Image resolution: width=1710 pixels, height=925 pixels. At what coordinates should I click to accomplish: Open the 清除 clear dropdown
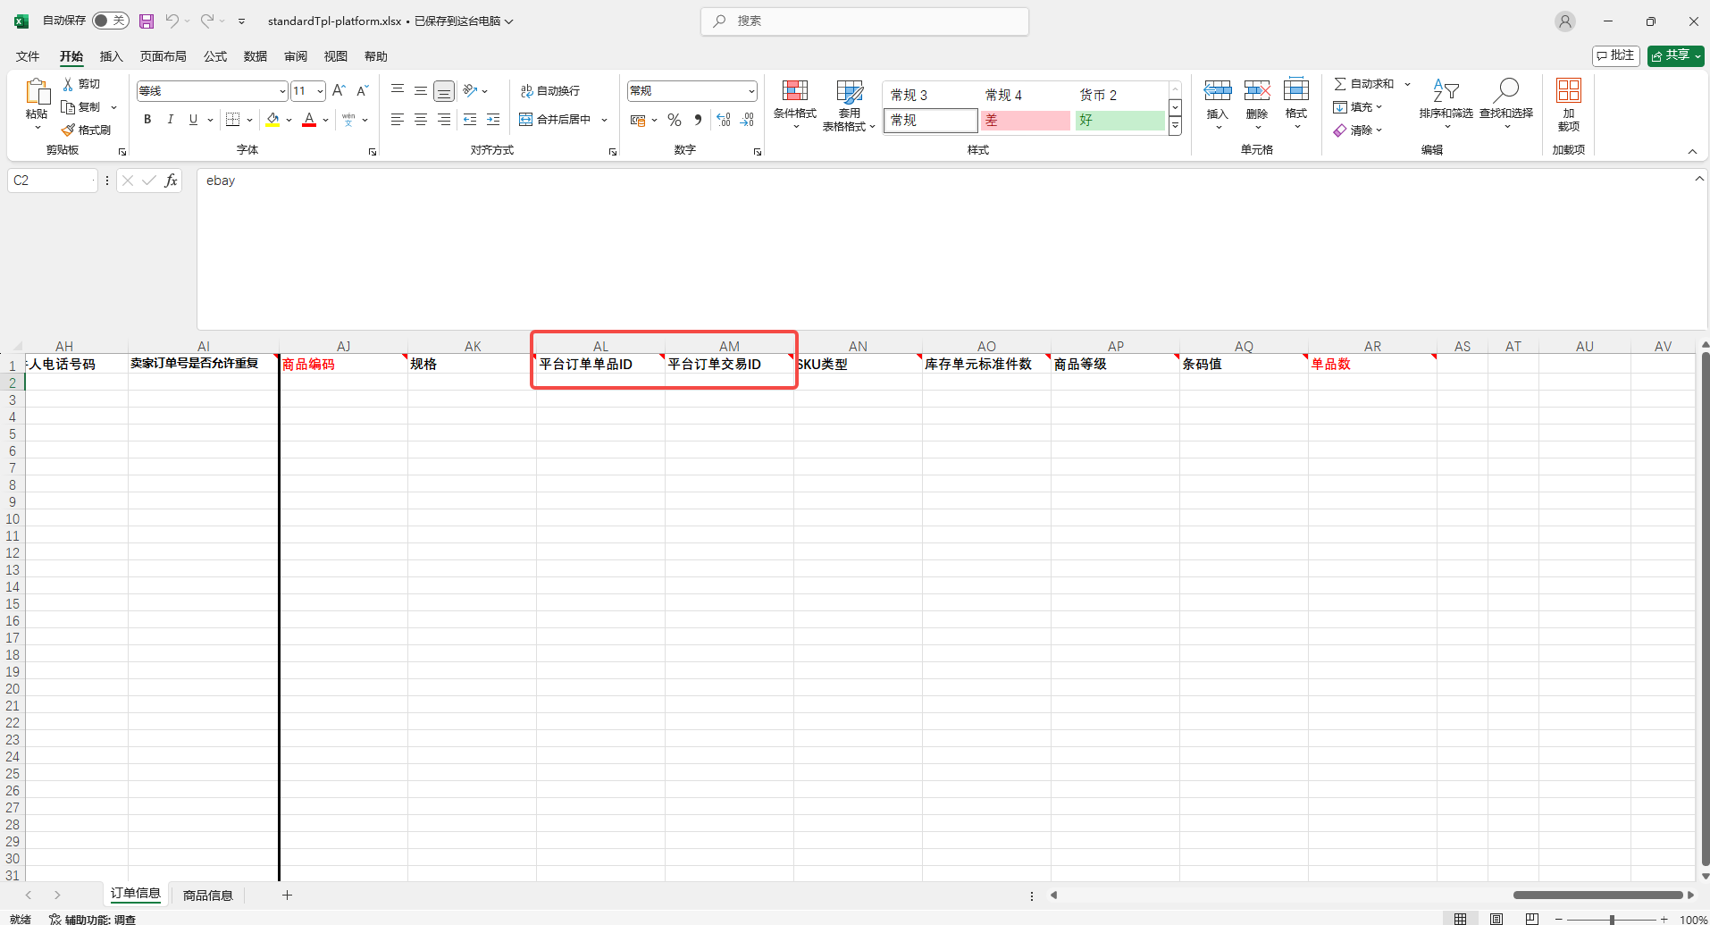(x=1358, y=130)
